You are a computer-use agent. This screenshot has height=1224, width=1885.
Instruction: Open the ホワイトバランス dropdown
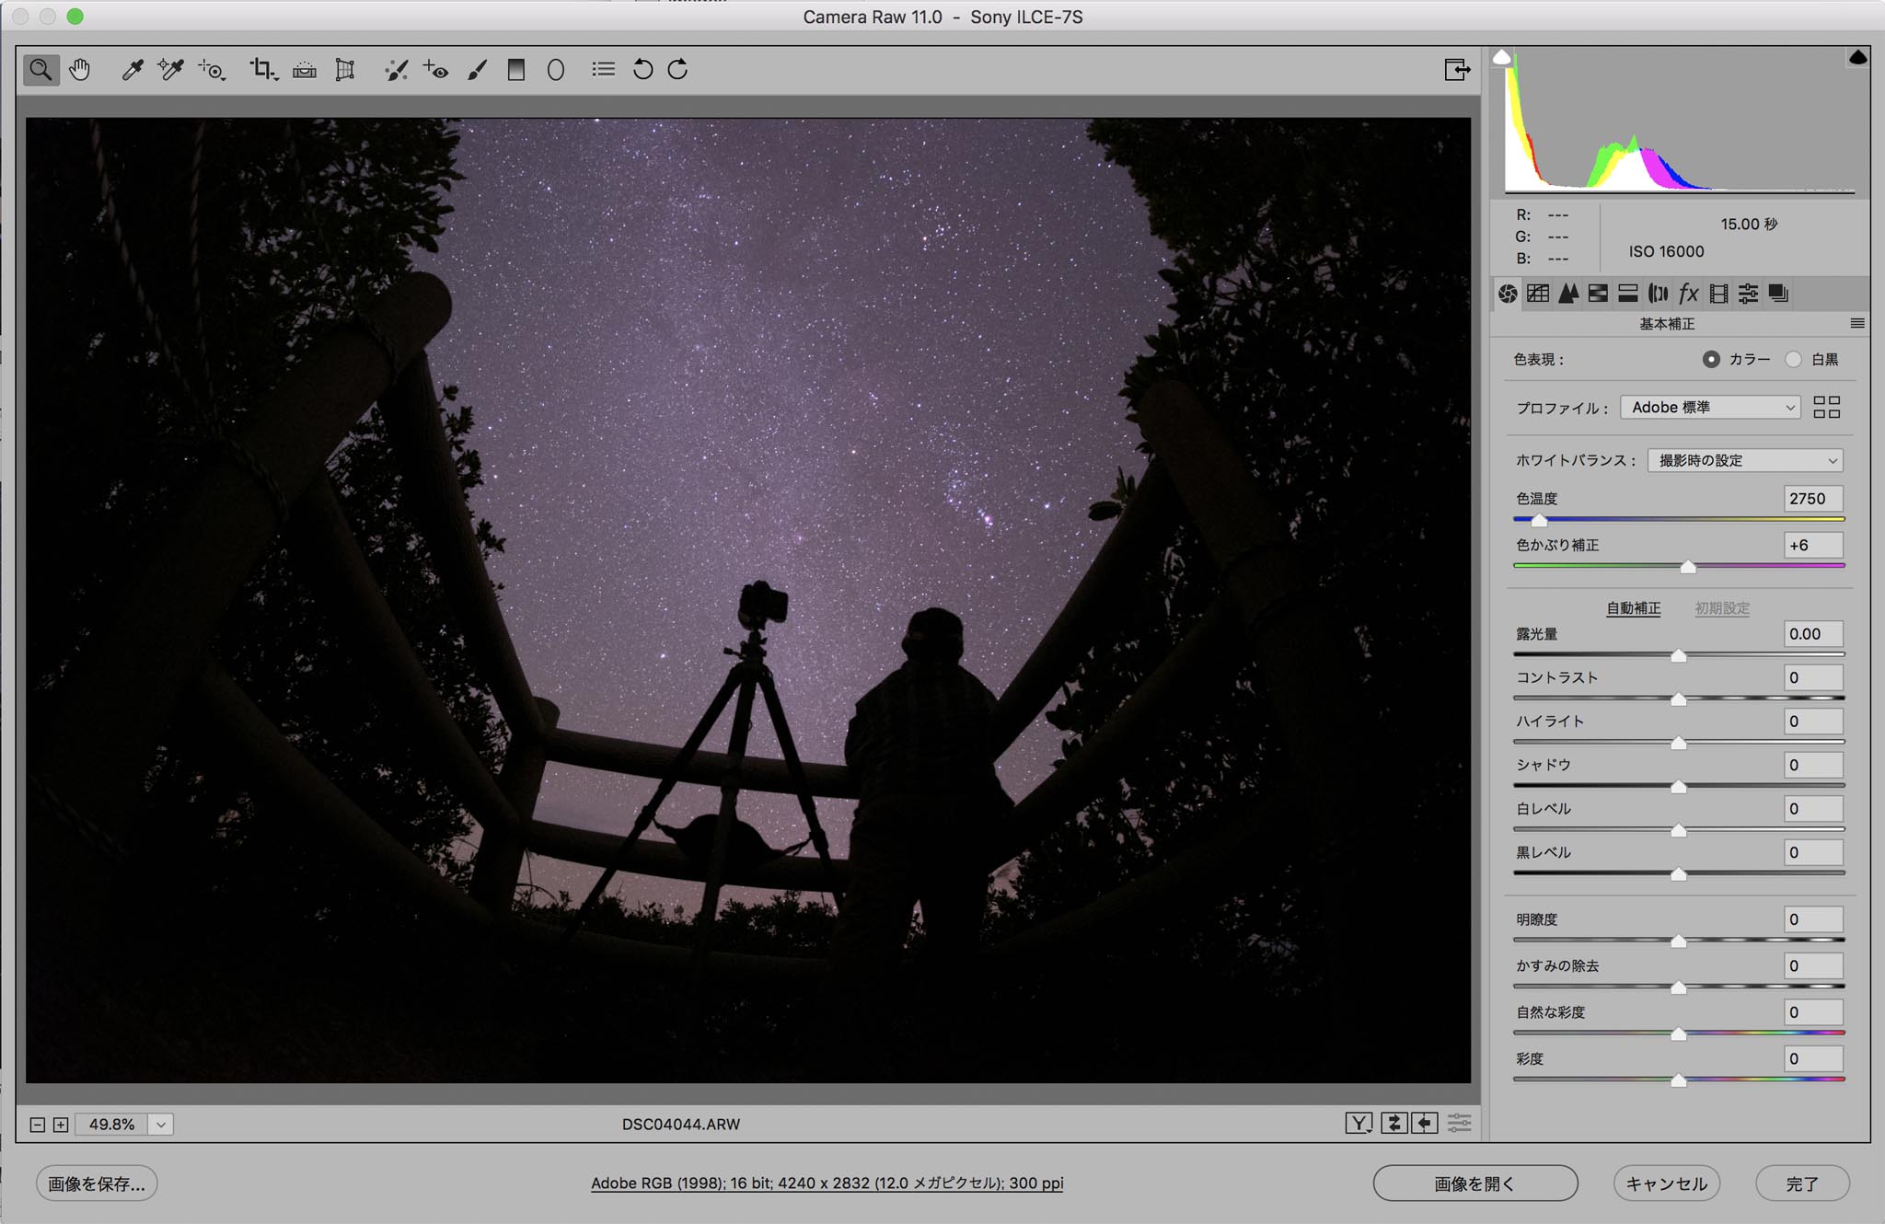coord(1744,460)
